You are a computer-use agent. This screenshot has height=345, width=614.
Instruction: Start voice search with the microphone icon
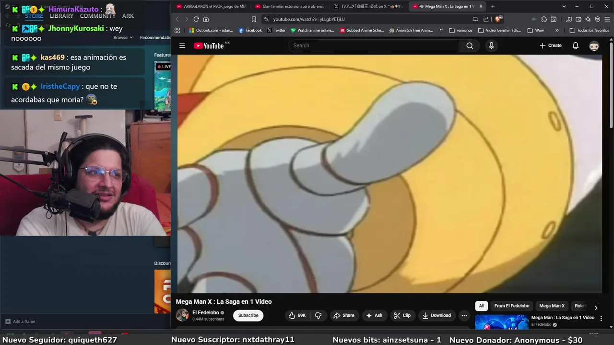tap(491, 46)
